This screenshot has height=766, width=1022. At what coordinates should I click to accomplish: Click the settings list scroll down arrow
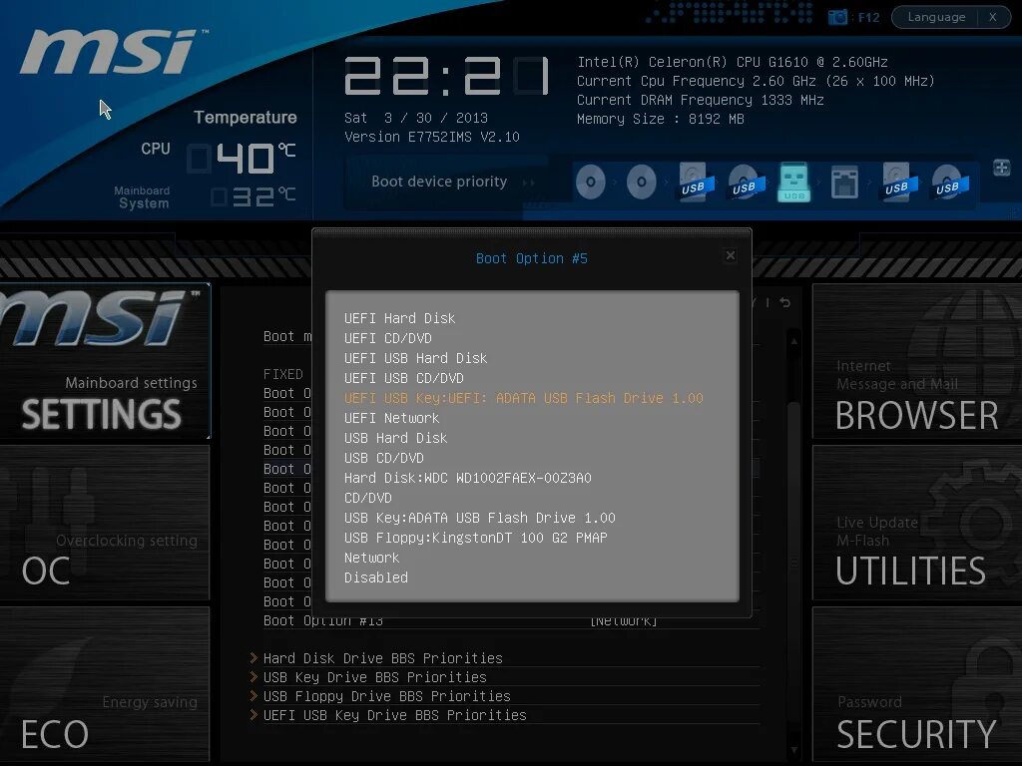(793, 750)
